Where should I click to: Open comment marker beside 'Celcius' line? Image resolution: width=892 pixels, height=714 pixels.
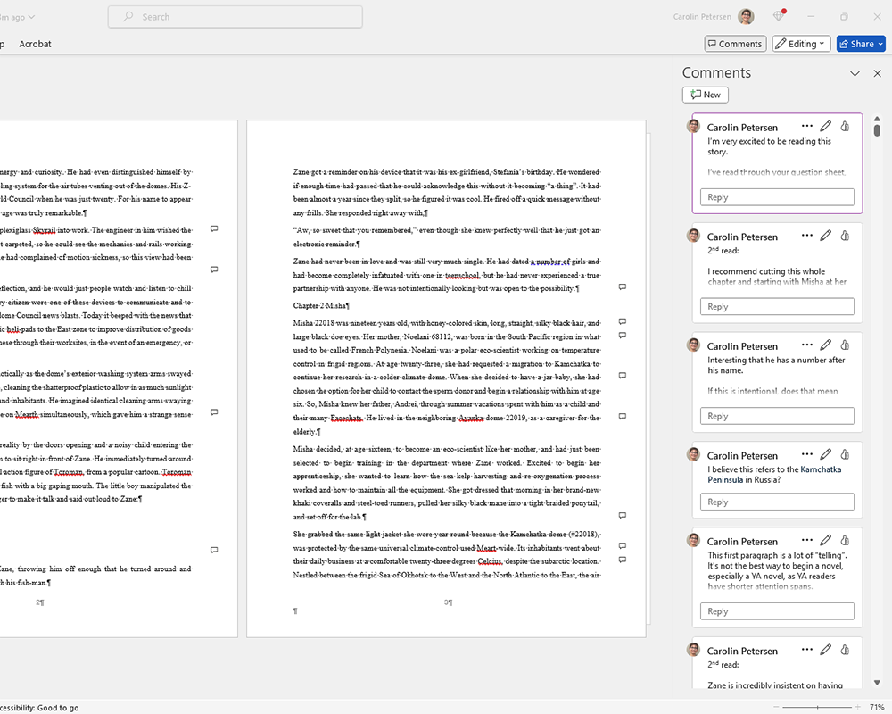tap(623, 560)
